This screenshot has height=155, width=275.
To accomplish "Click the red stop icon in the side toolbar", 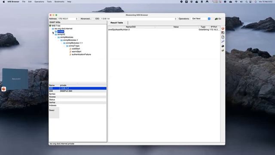I will click(x=223, y=28).
